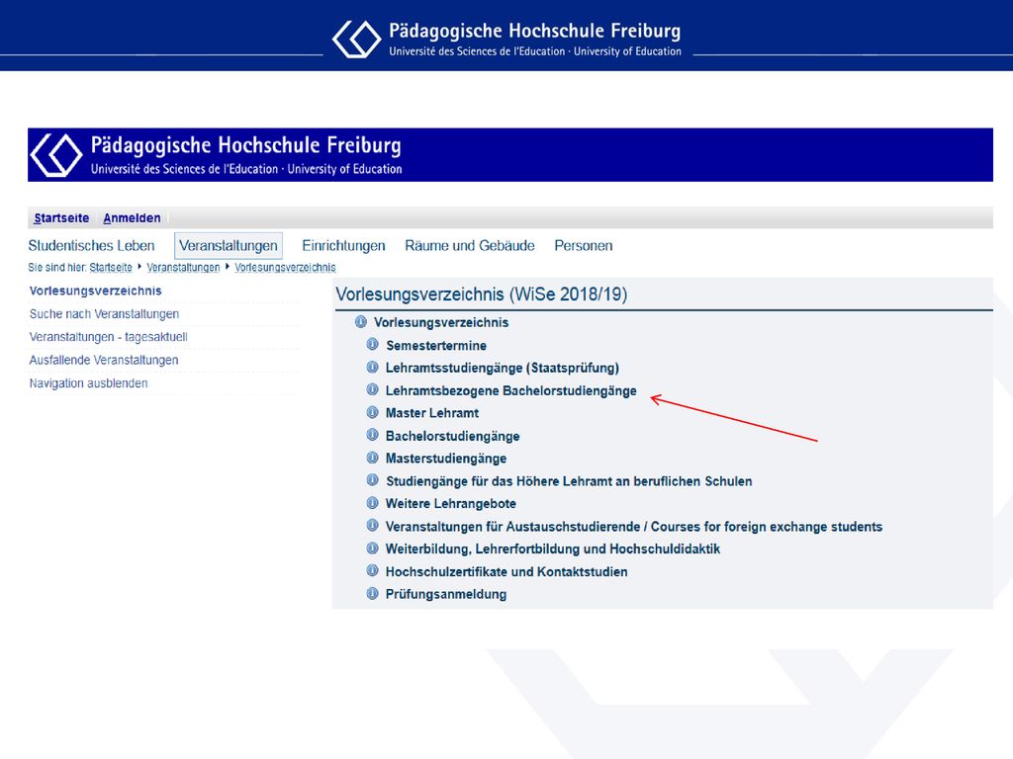
Task: Open Prüfungsanmeldung entry
Action: (x=446, y=594)
